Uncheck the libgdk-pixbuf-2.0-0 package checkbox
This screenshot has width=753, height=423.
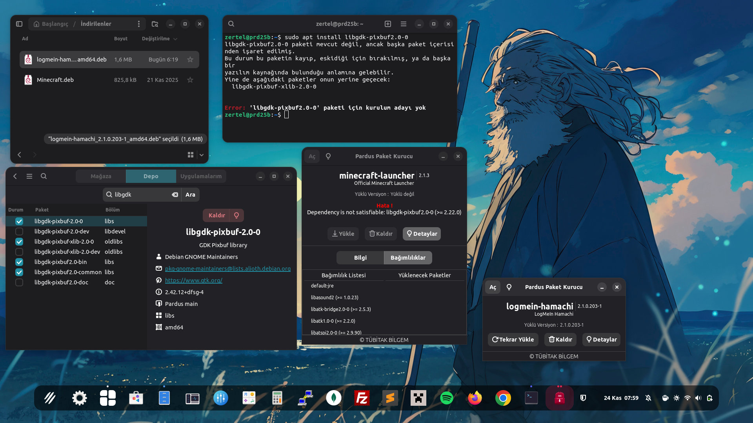pyautogui.click(x=19, y=221)
